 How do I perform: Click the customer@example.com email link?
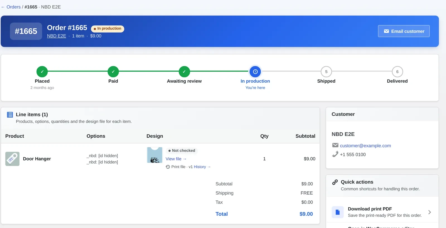click(365, 146)
